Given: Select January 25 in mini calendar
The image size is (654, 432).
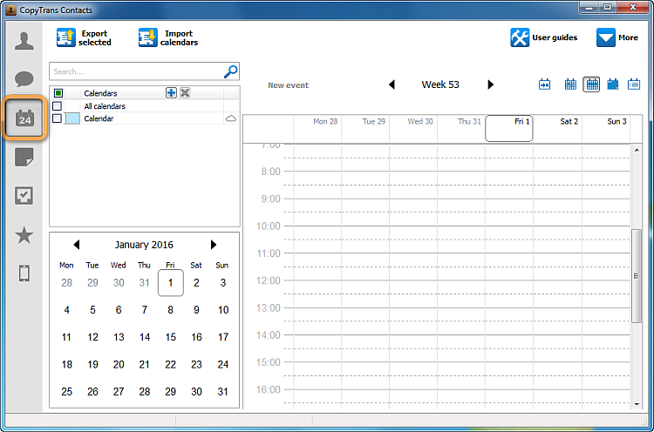Looking at the screenshot, I should (67, 392).
